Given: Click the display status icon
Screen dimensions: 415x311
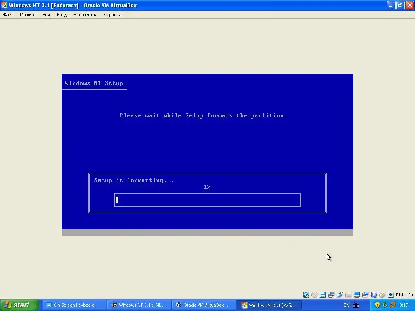Looking at the screenshot, I should click(357, 295).
